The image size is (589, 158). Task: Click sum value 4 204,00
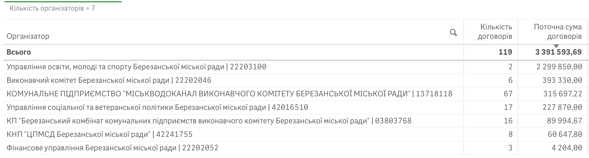pos(567,148)
